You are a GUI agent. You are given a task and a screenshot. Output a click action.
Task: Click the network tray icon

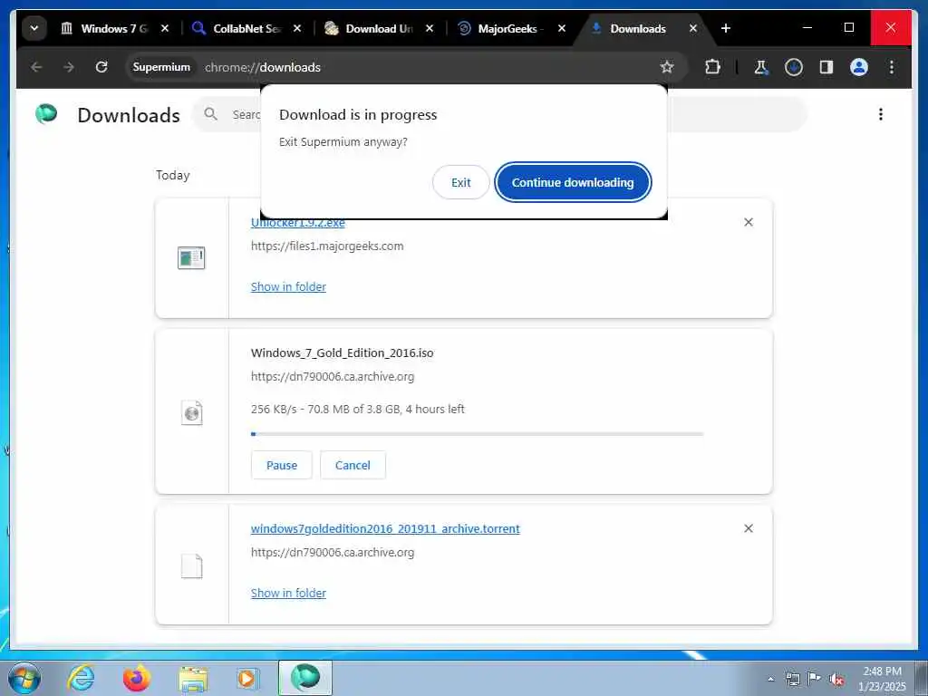pos(792,679)
